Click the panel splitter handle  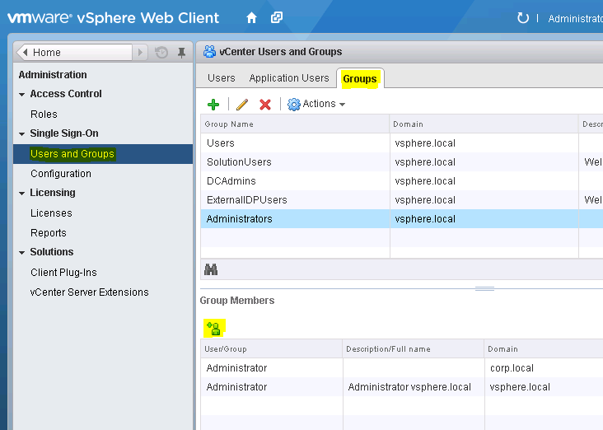coord(484,288)
